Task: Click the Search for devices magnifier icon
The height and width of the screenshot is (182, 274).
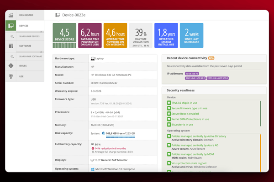Action: (12, 36)
